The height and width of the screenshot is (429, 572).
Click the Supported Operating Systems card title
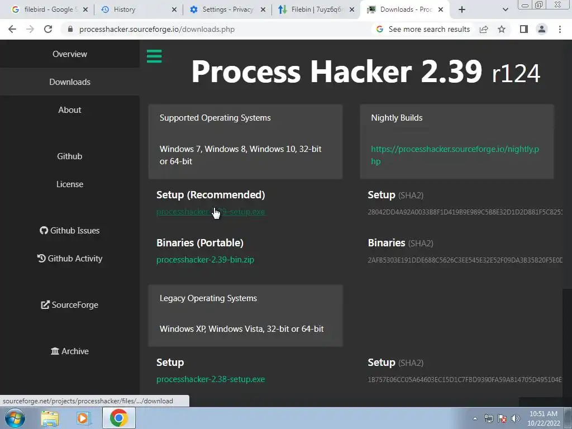pos(215,118)
